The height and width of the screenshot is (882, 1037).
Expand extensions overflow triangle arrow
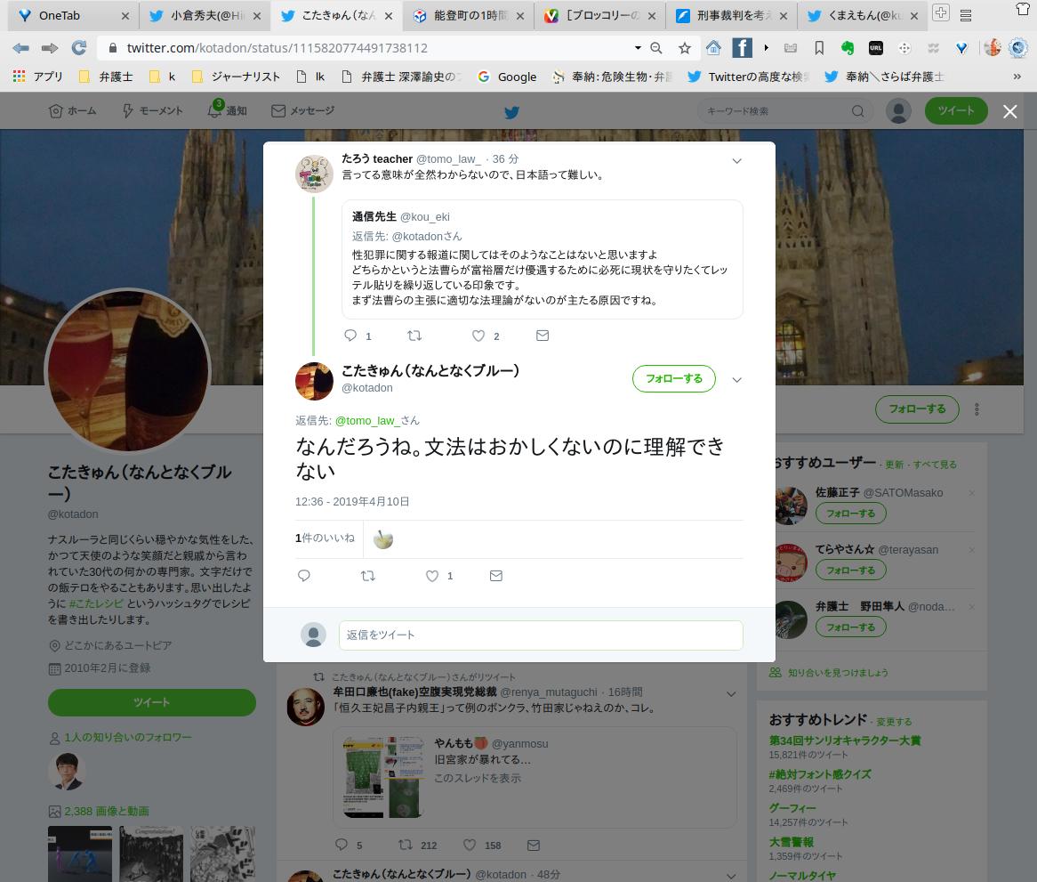point(766,48)
